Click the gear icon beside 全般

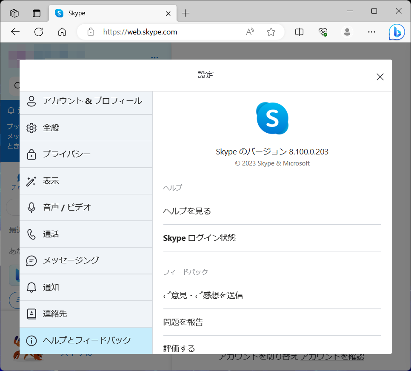[31, 128]
